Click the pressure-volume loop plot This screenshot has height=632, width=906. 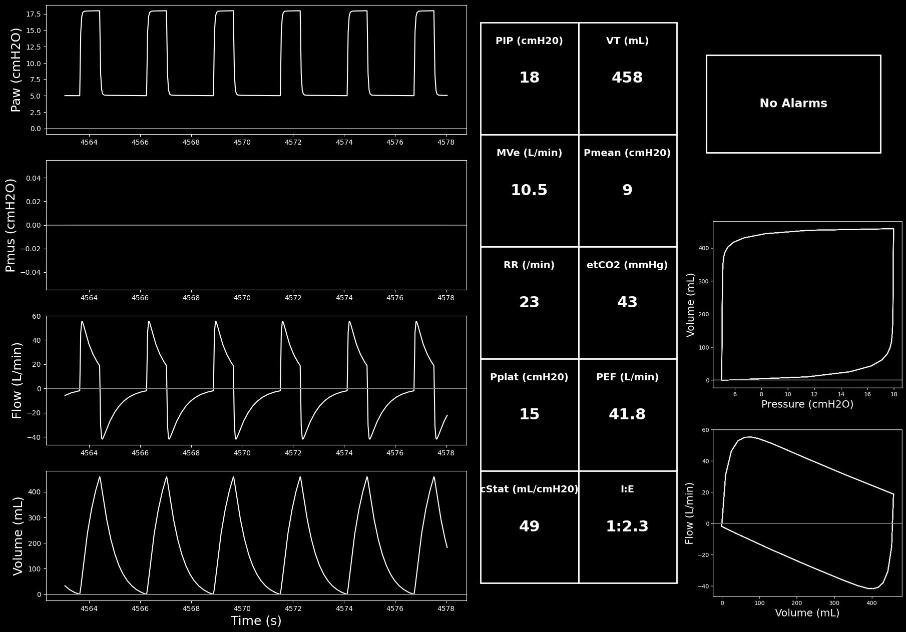807,304
